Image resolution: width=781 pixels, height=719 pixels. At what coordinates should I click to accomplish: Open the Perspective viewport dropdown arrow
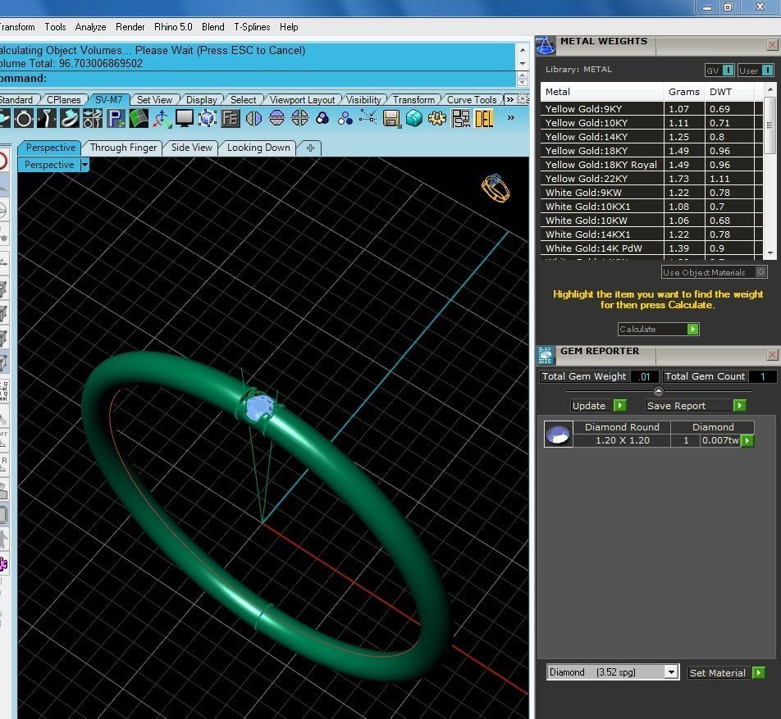coord(84,164)
